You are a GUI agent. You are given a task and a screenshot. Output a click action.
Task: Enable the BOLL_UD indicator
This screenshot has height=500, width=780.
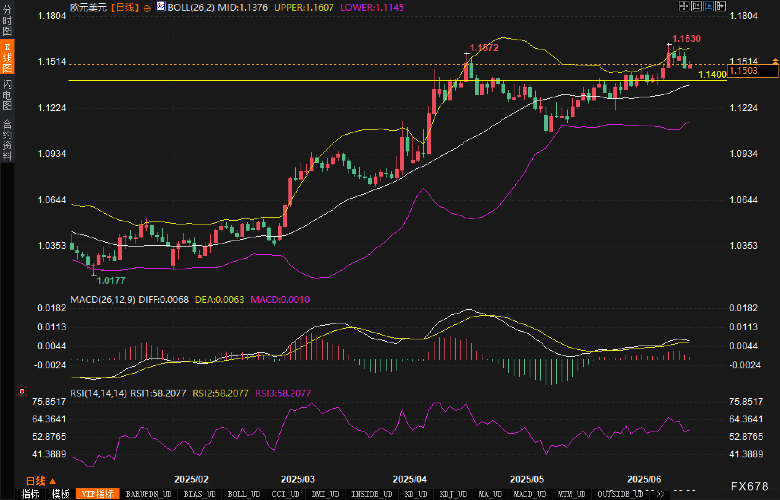tap(244, 494)
